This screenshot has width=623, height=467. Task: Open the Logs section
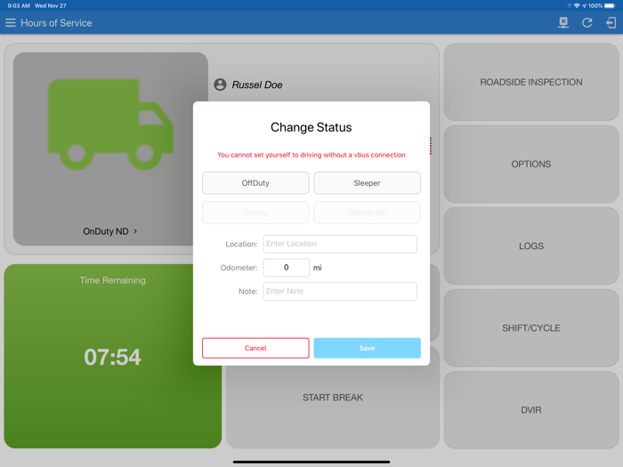(531, 246)
